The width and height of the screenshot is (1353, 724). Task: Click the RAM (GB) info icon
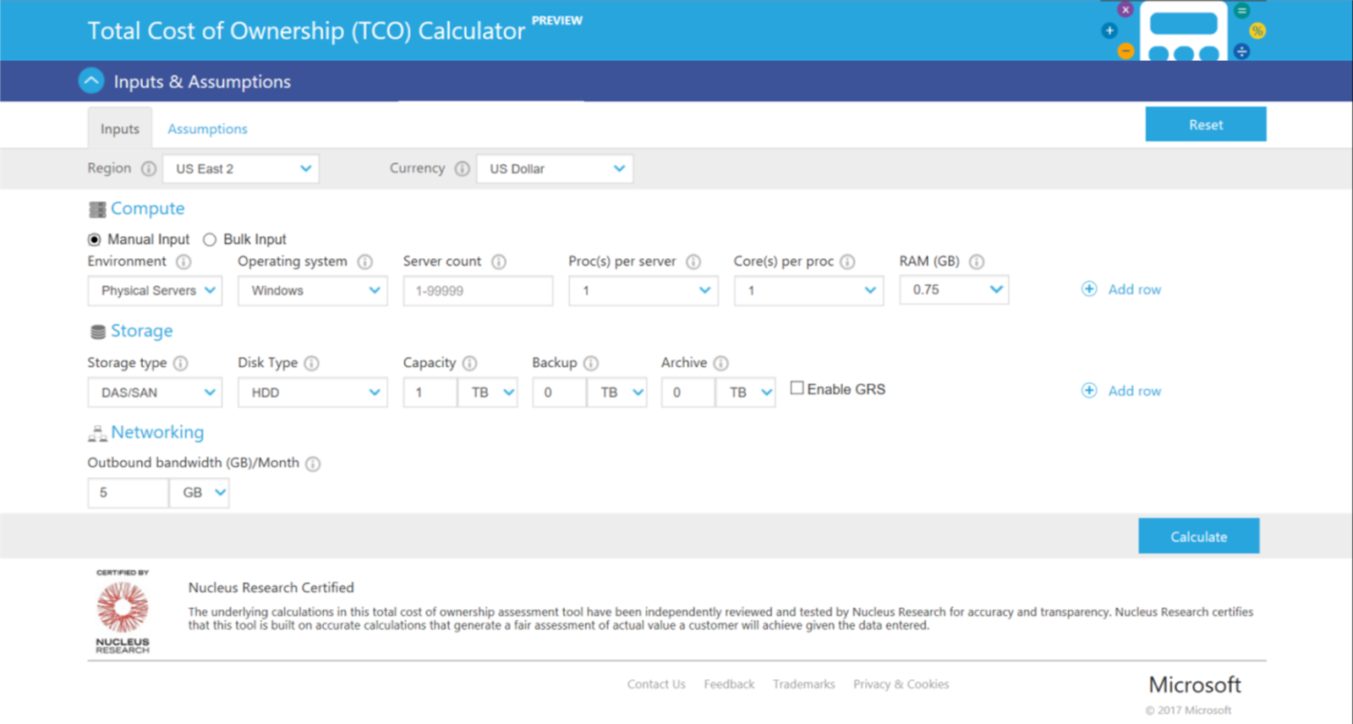coord(977,261)
